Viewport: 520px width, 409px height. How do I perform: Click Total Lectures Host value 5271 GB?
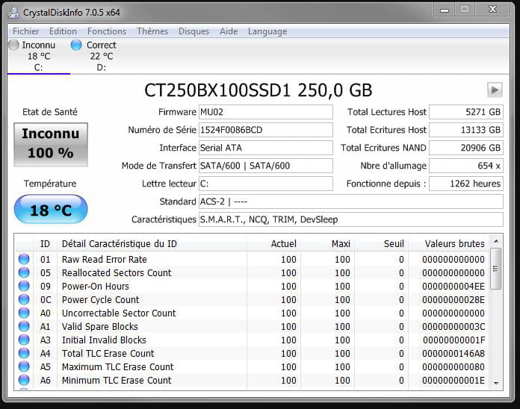point(466,112)
